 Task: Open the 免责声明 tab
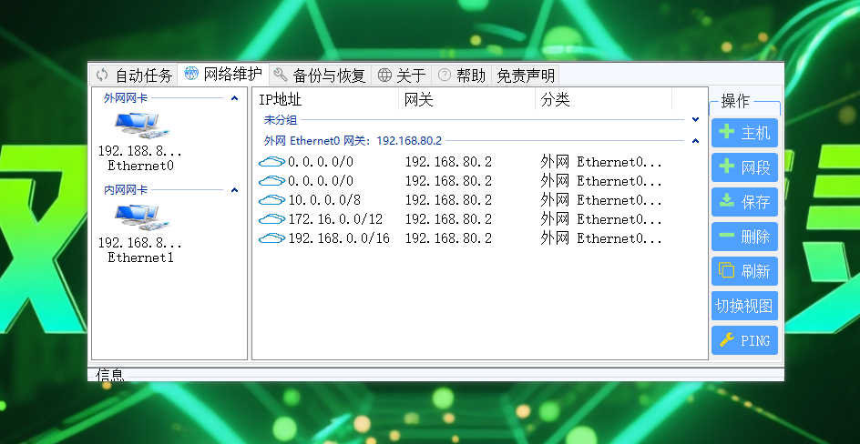(x=526, y=75)
